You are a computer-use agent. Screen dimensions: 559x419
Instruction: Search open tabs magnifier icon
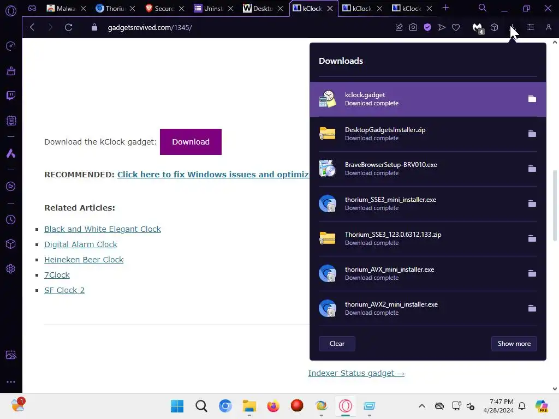[483, 8]
